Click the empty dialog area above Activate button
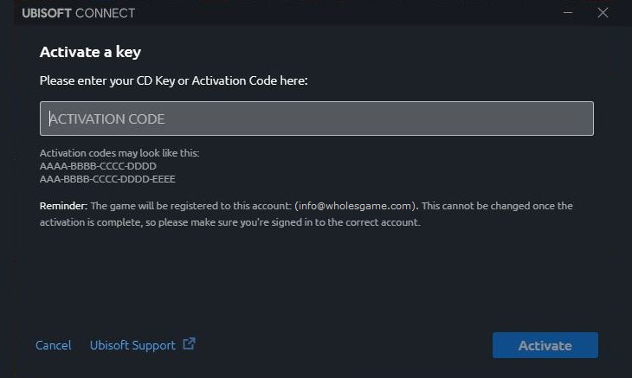 (545, 282)
